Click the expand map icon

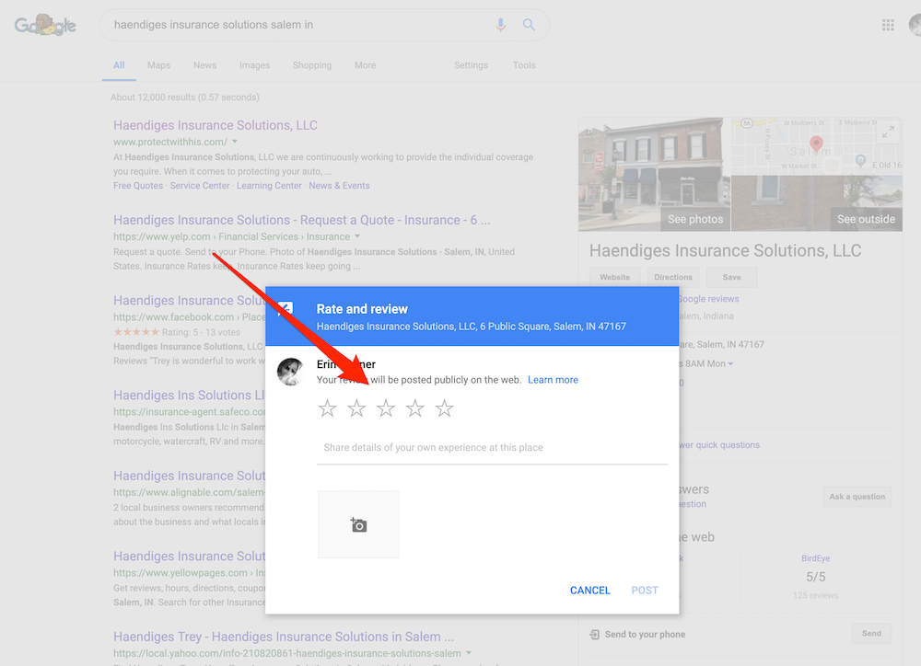pyautogui.click(x=888, y=132)
